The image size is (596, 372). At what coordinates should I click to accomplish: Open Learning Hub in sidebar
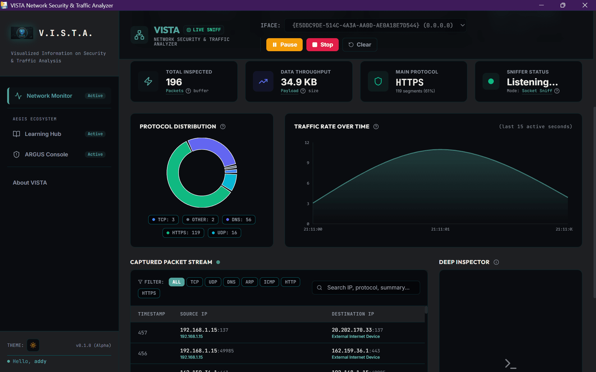[59, 134]
